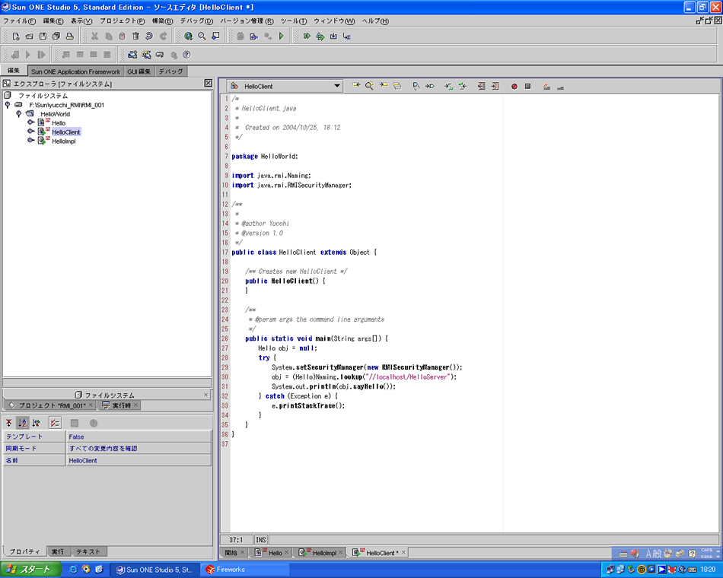This screenshot has width=723, height=578.
Task: Open the ツール(T) menu
Action: (293, 21)
